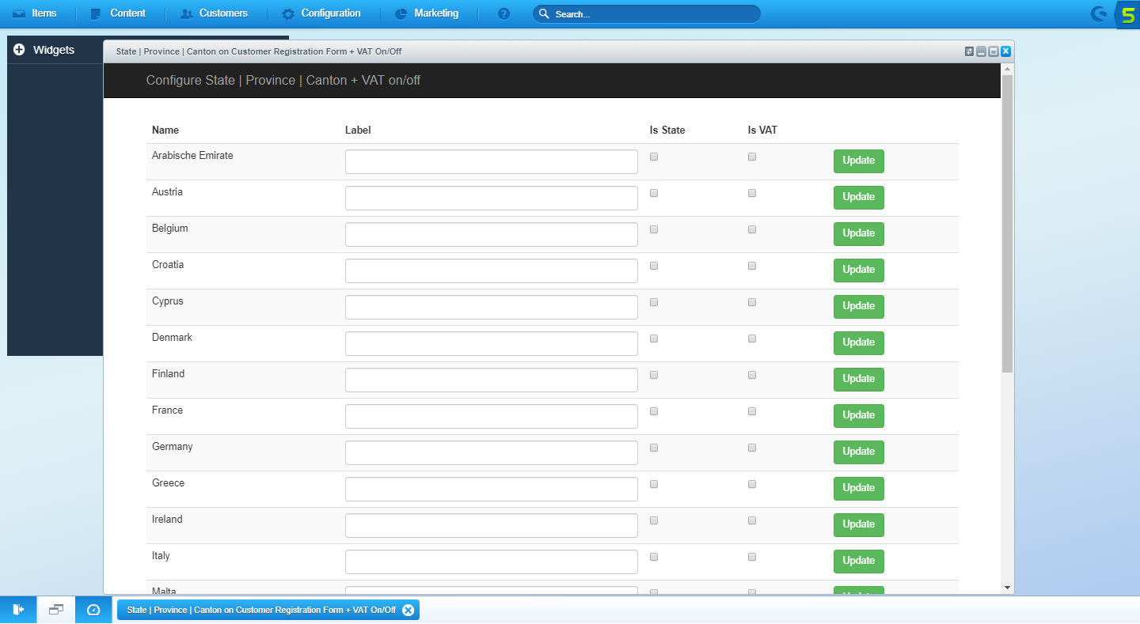
Task: Click the help question mark icon
Action: pos(503,14)
